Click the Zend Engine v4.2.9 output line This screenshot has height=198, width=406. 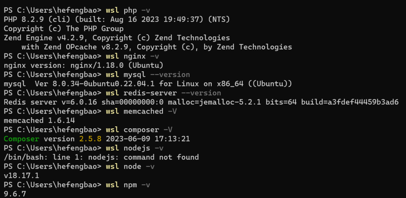click(117, 38)
